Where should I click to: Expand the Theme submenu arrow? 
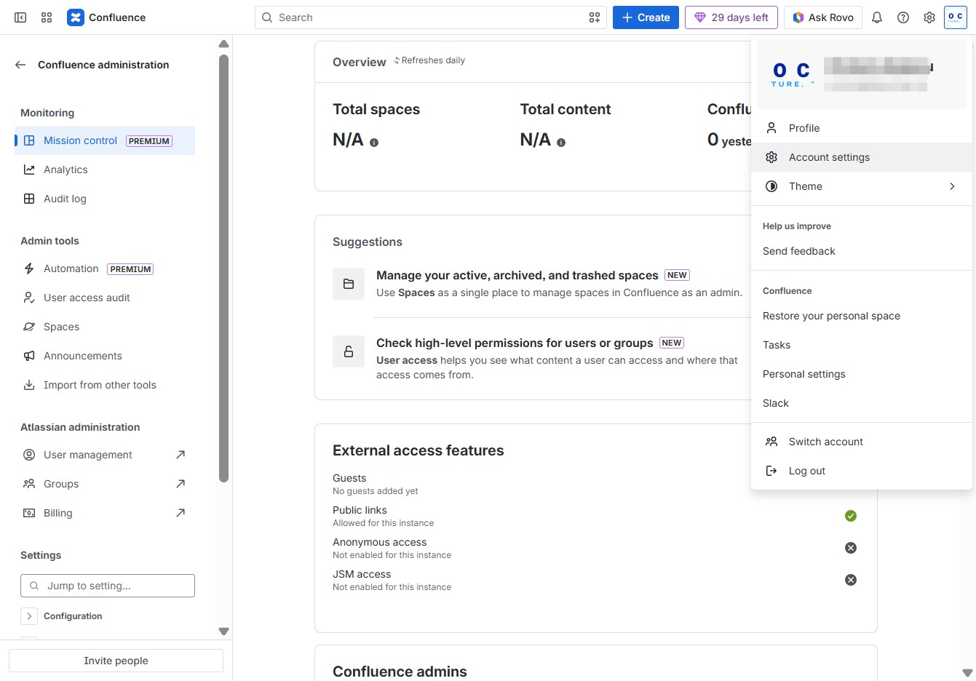pos(952,186)
